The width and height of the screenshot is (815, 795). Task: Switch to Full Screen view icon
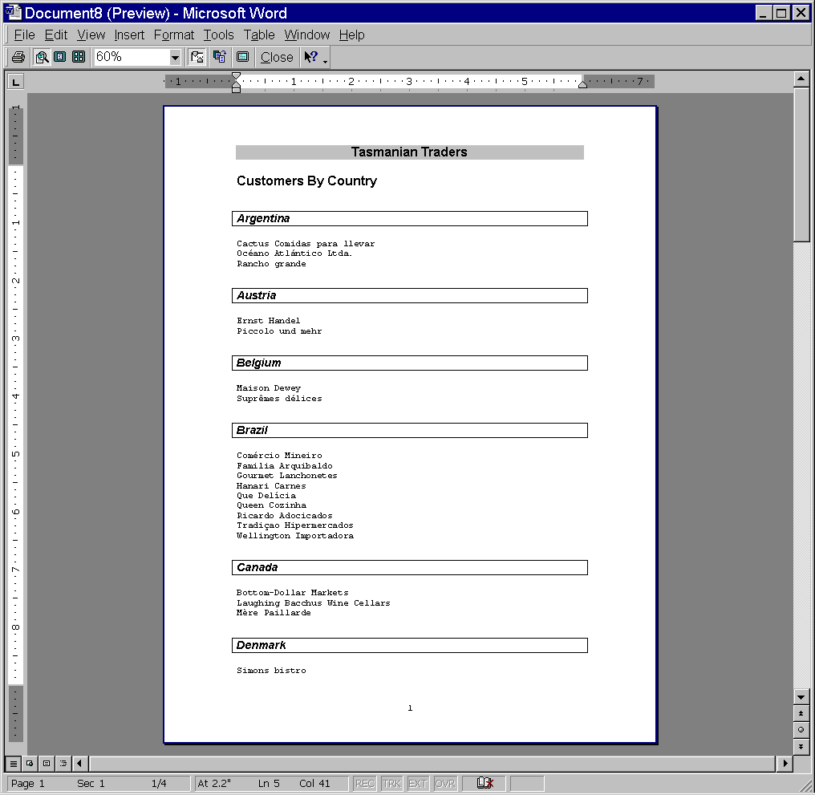coord(243,57)
